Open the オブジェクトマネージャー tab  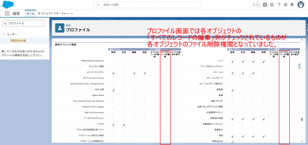(x=53, y=13)
